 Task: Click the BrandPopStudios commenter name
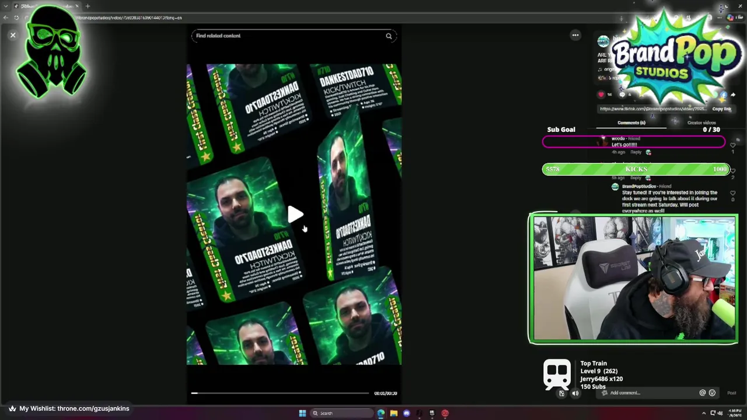639,186
